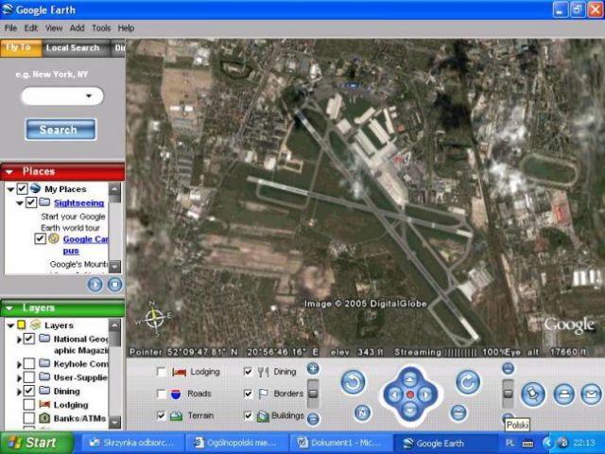Open the Google Campus link
This screenshot has width=605, height=454.
[86, 245]
